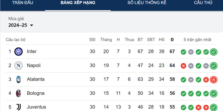Click the Atalanta club crest icon

click(18, 79)
